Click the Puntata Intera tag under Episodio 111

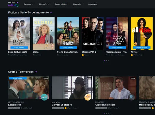(x=14, y=108)
